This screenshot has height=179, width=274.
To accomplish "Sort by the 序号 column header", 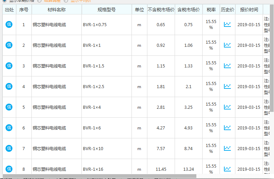I will pyautogui.click(x=24, y=10).
